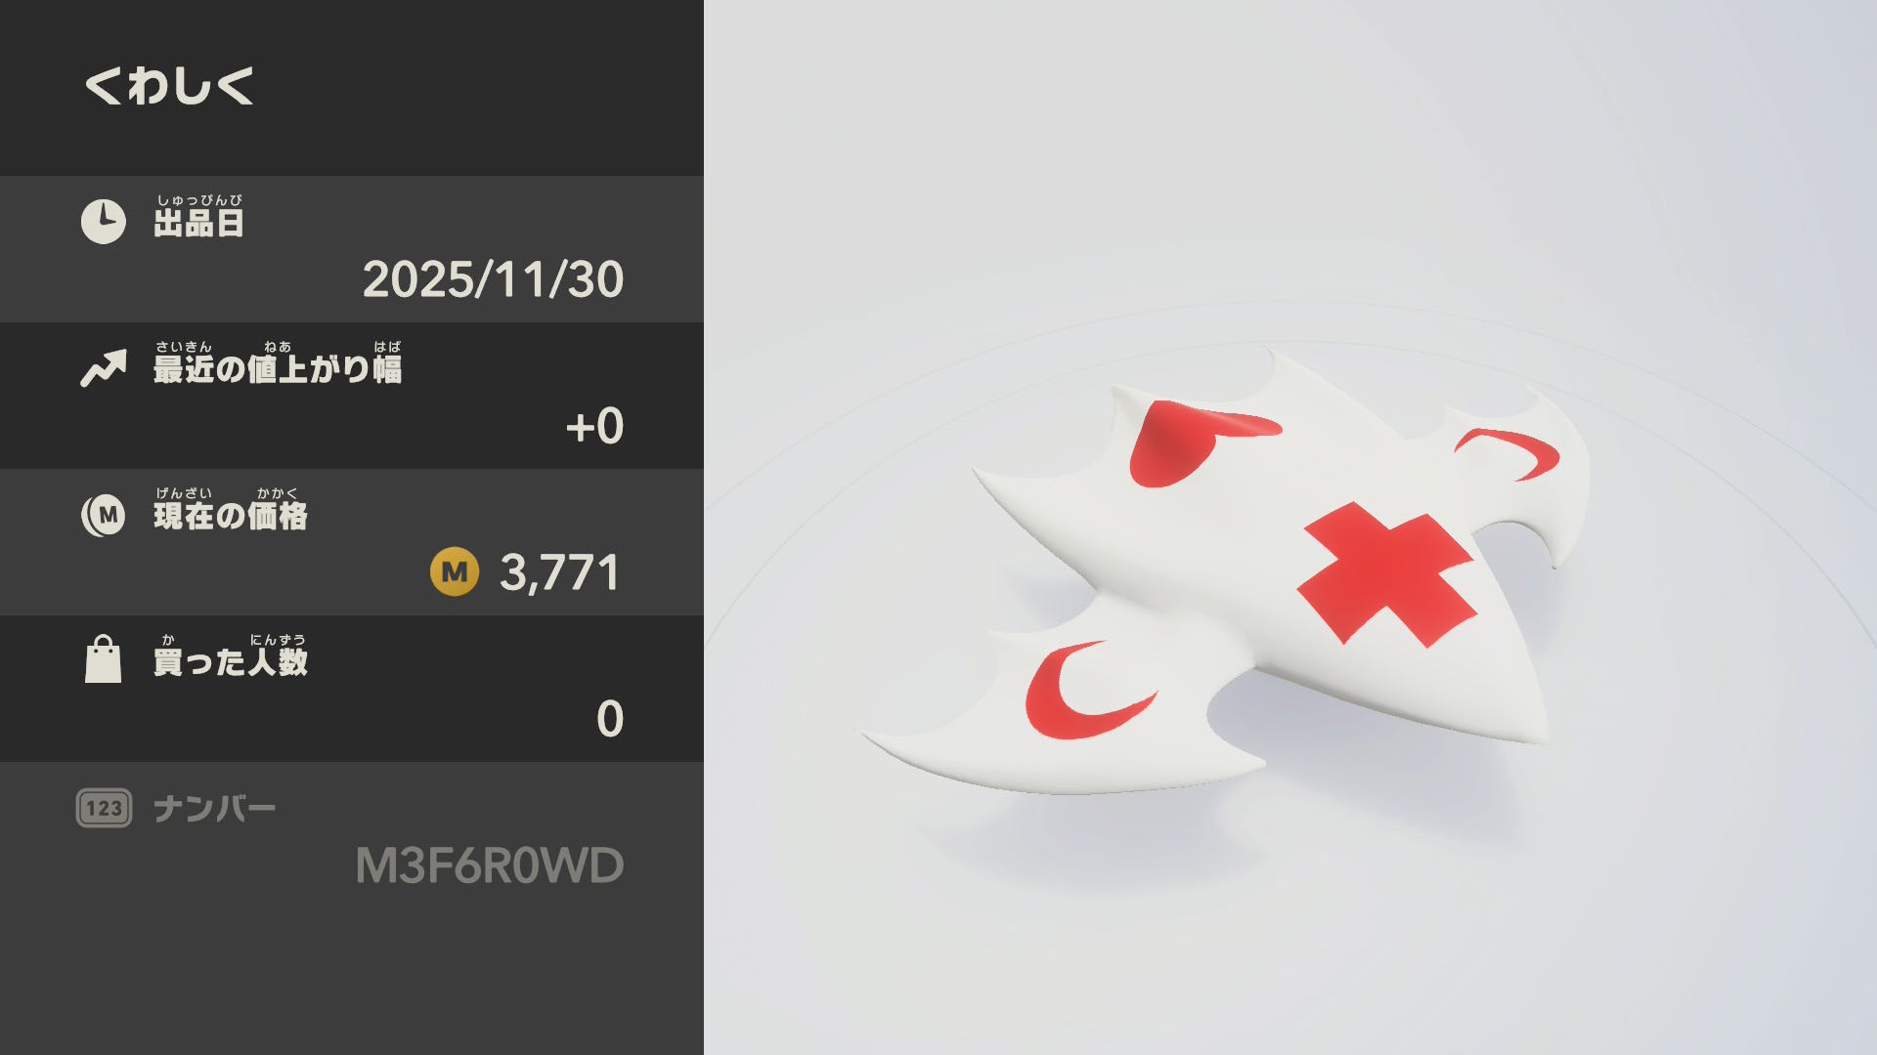This screenshot has height=1055, width=1877.
Task: Click the clock icon beside 出品日
Action: click(x=103, y=222)
